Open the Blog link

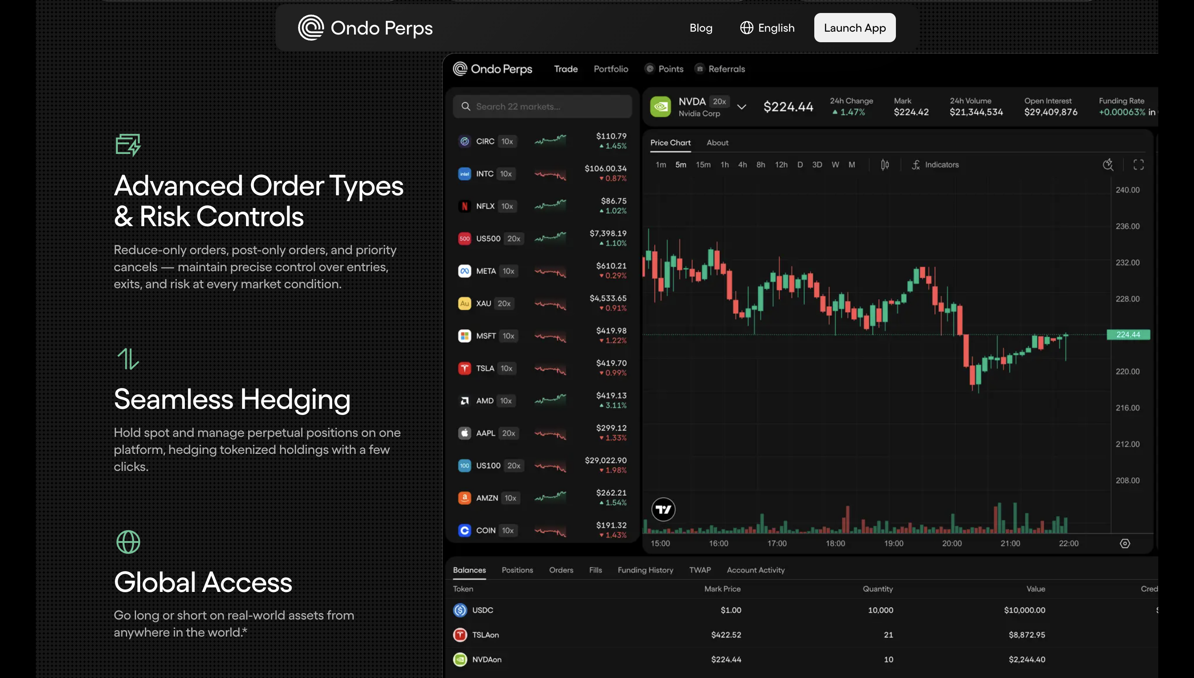pos(701,28)
